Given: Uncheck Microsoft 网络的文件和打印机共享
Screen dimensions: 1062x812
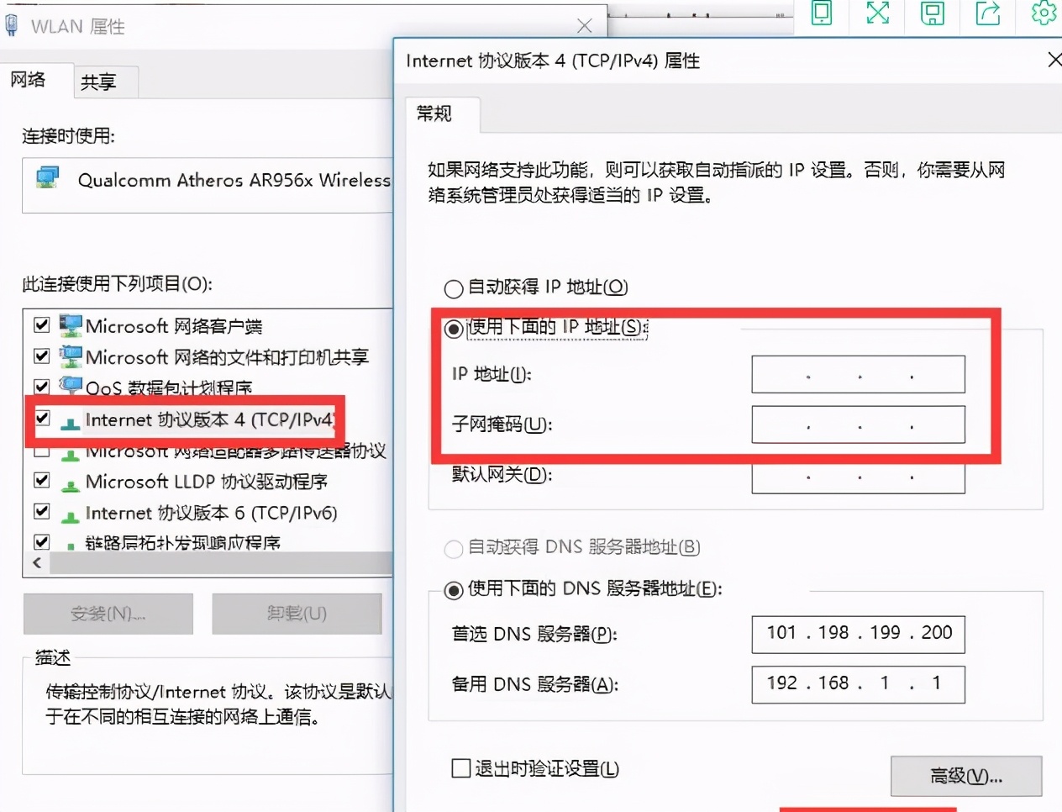Looking at the screenshot, I should [41, 356].
